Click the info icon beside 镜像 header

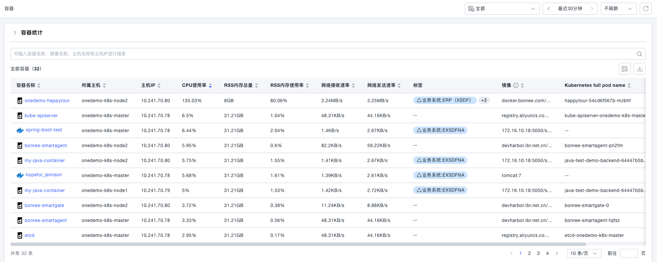[x=516, y=85]
